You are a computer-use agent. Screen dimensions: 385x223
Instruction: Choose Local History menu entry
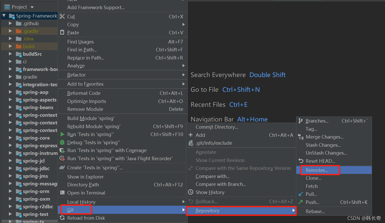[x=123, y=202]
